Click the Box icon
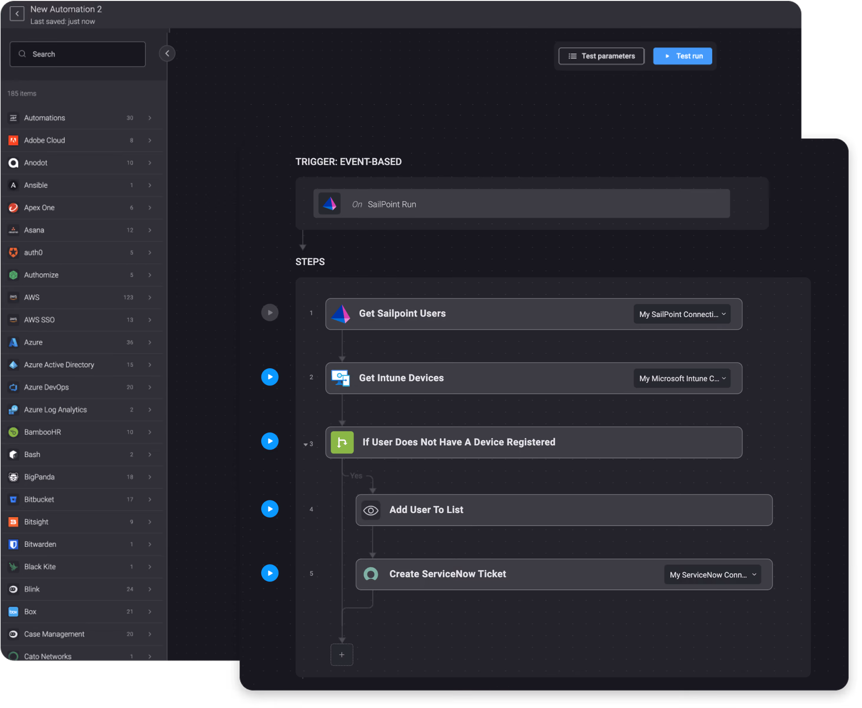Image resolution: width=862 pixels, height=708 pixels. [14, 611]
